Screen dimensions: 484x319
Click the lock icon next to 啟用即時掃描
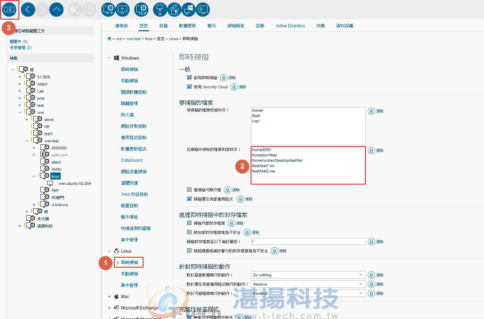pyautogui.click(x=224, y=78)
